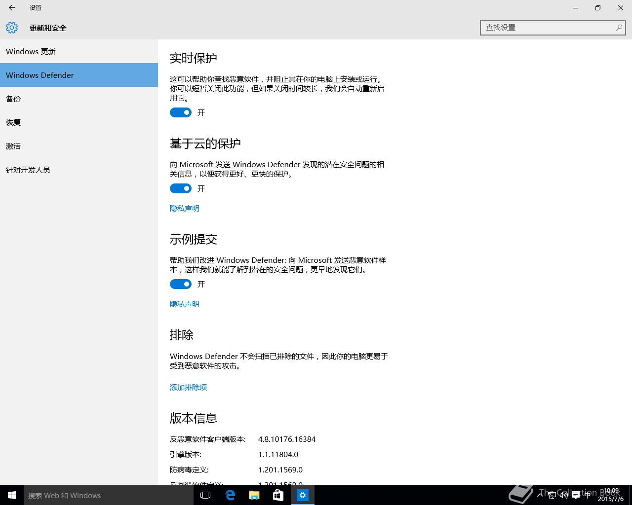Open 隐私声明 link under 基于云的保护

point(185,208)
